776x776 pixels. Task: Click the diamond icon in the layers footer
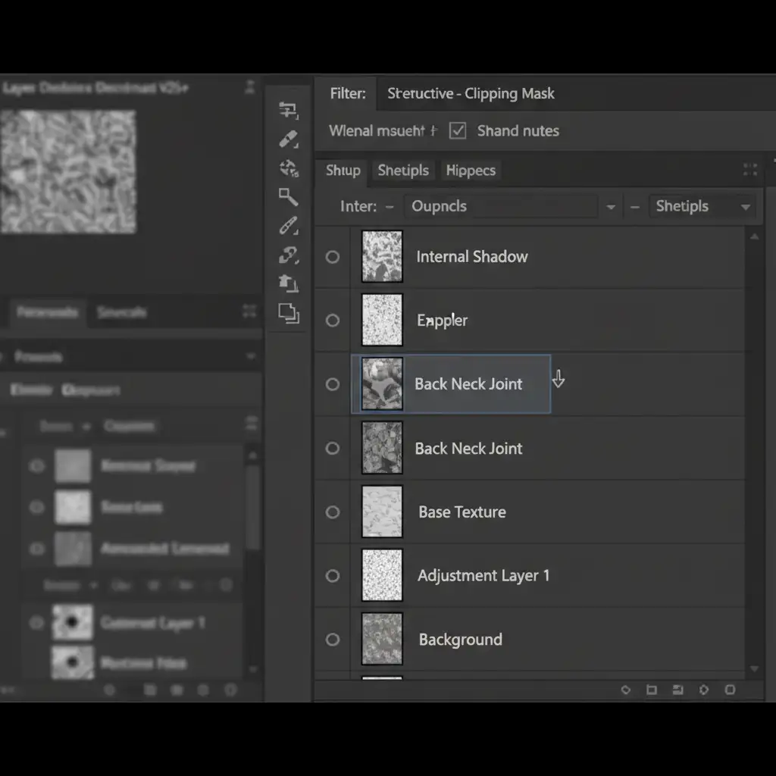coord(626,690)
